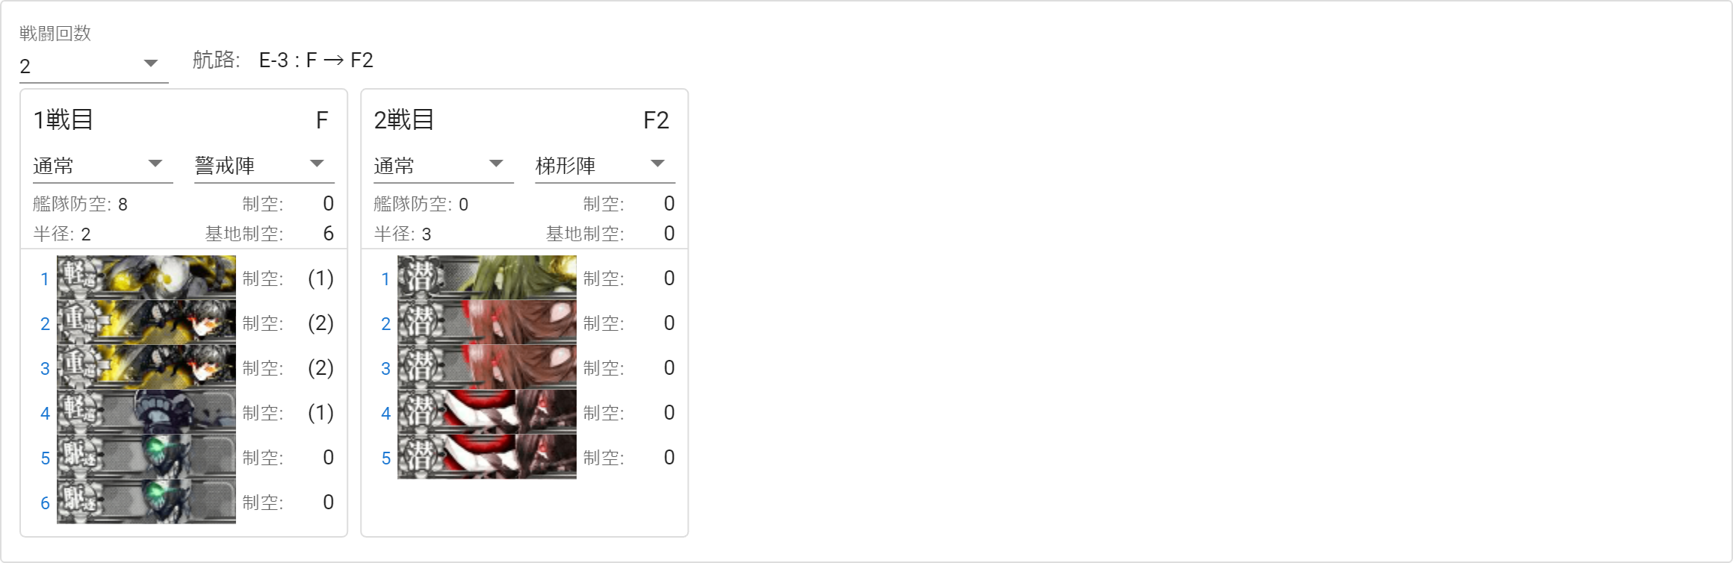Select third enemy heavy cruiser banner in 1戦目
Screen dimensions: 1733x563
click(146, 367)
